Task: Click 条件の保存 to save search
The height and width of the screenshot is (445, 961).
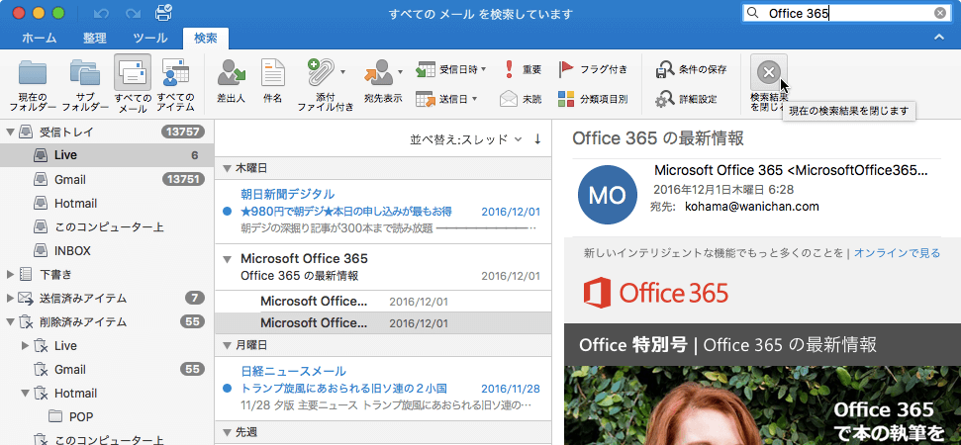Action: click(691, 70)
